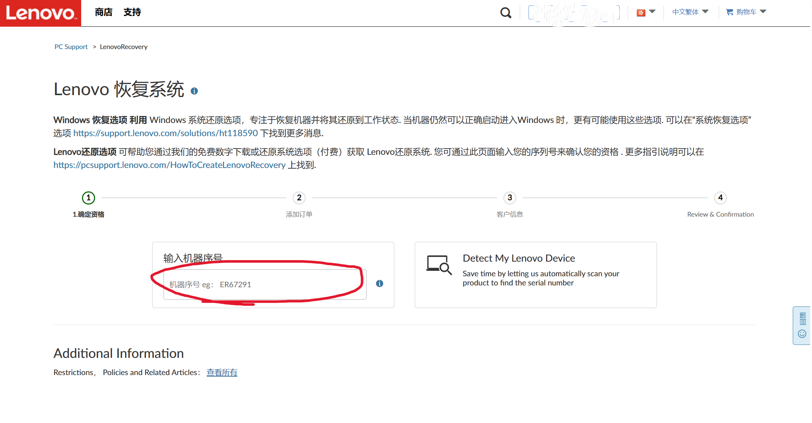The width and height of the screenshot is (812, 423).
Task: Click Detect My Lenovo Device heading
Action: coord(519,258)
